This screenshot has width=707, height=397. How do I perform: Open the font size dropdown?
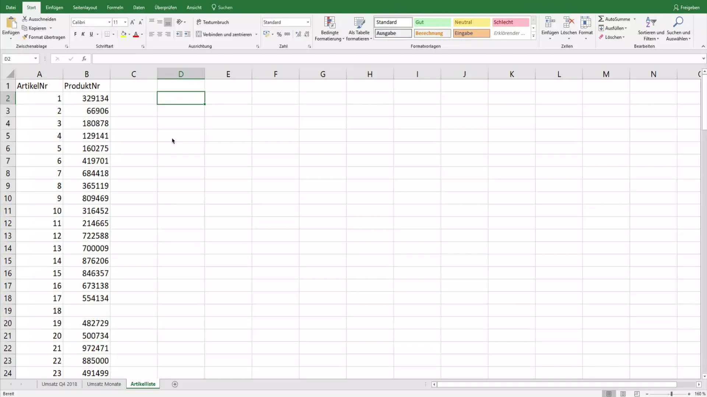(x=125, y=22)
